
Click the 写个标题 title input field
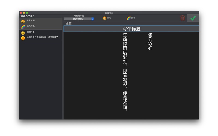[131, 29]
